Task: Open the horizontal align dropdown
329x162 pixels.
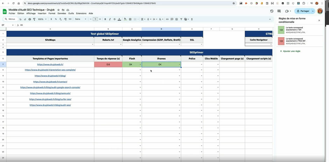Action: pyautogui.click(x=143, y=19)
